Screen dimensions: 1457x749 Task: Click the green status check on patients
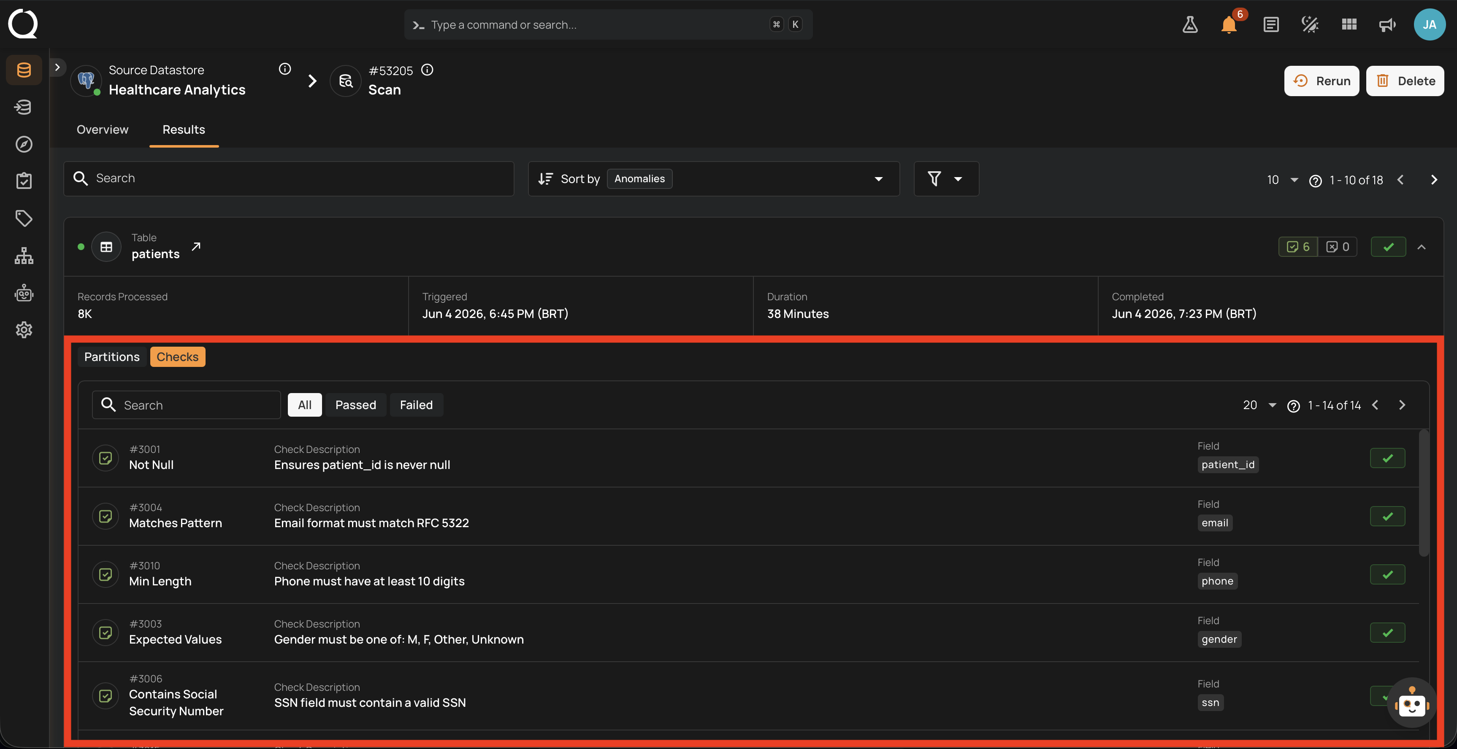(x=1389, y=247)
